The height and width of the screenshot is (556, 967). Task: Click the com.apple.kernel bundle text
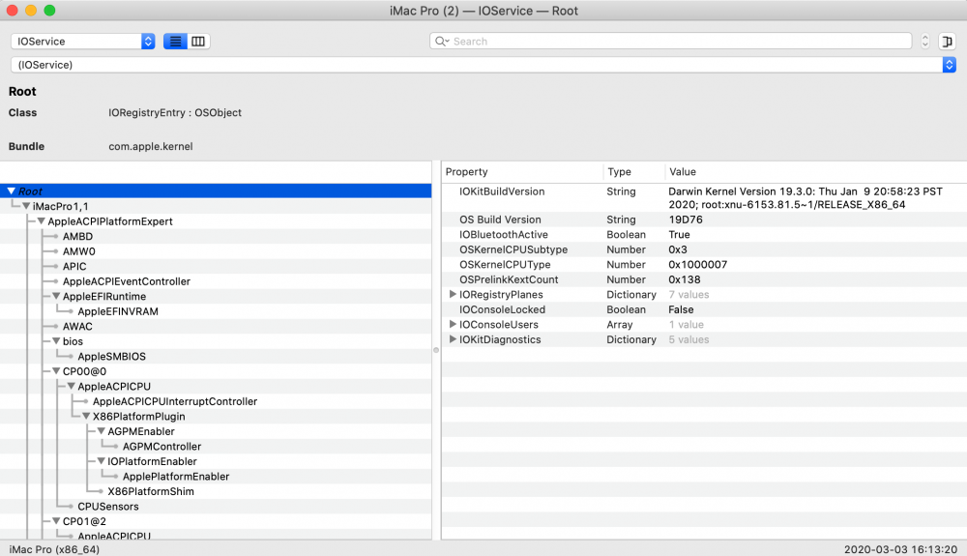click(x=151, y=146)
